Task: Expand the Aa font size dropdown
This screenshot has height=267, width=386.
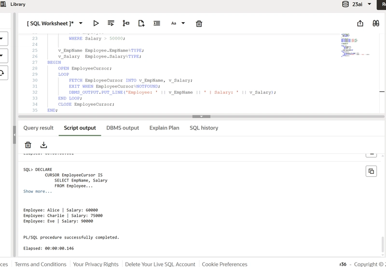Action: [x=178, y=23]
